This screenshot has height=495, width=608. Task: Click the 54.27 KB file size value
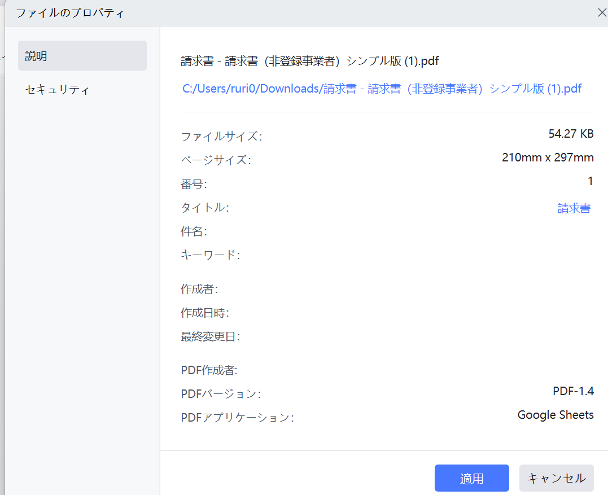tap(571, 134)
